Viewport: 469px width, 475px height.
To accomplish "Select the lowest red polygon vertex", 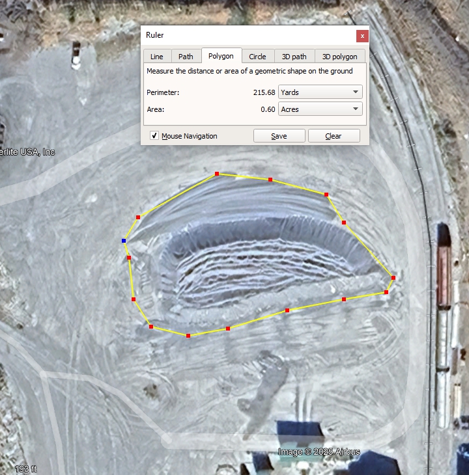I will click(x=188, y=336).
